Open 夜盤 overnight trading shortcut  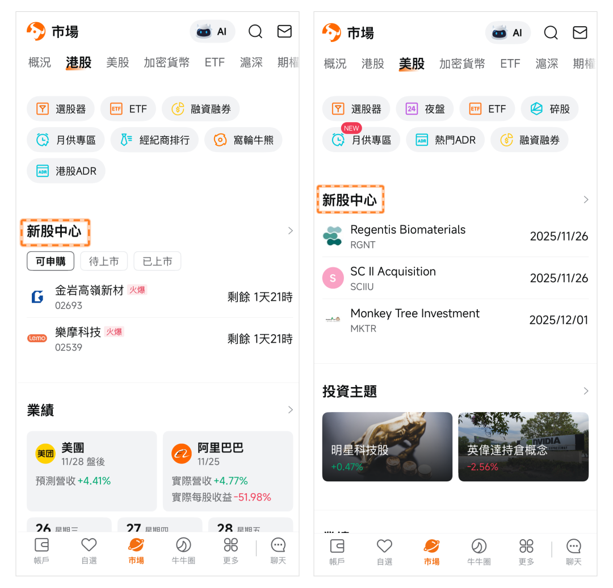click(x=425, y=109)
